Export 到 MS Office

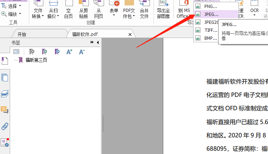184,10
